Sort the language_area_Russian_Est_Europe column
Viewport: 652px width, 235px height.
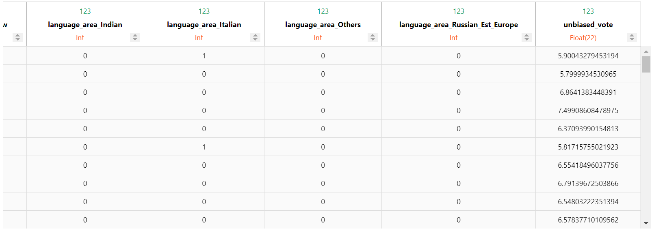click(526, 37)
